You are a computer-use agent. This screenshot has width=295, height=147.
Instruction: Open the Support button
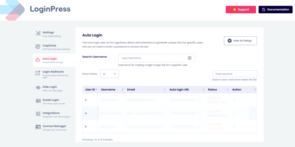tap(241, 10)
